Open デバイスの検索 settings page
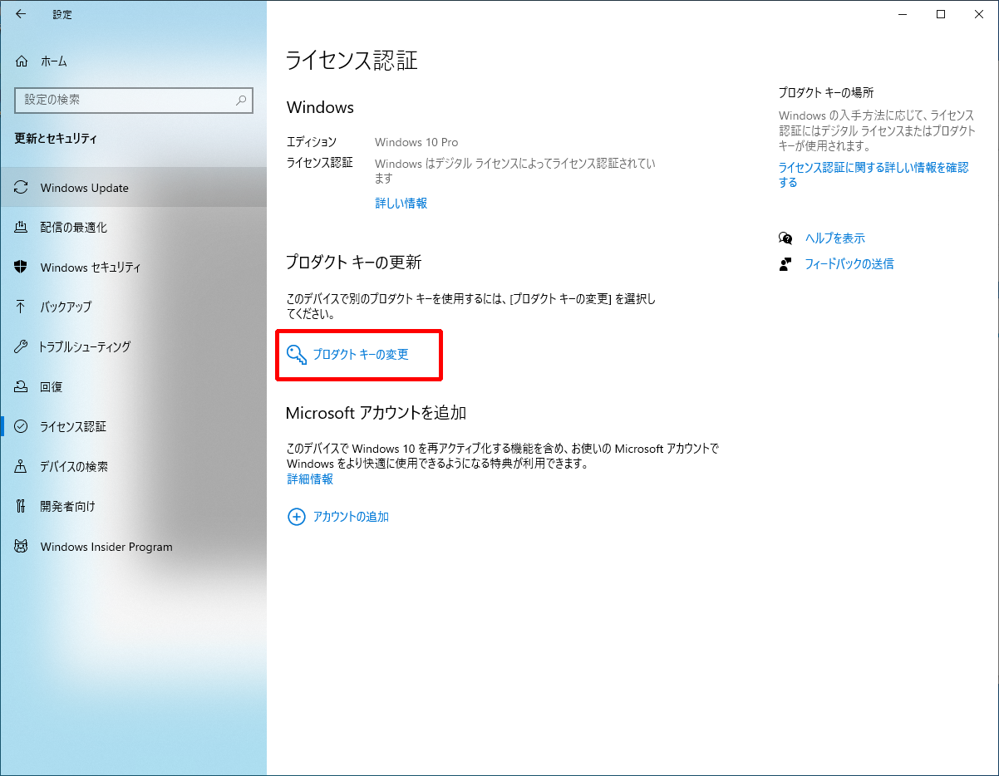The height and width of the screenshot is (776, 999). point(133,466)
